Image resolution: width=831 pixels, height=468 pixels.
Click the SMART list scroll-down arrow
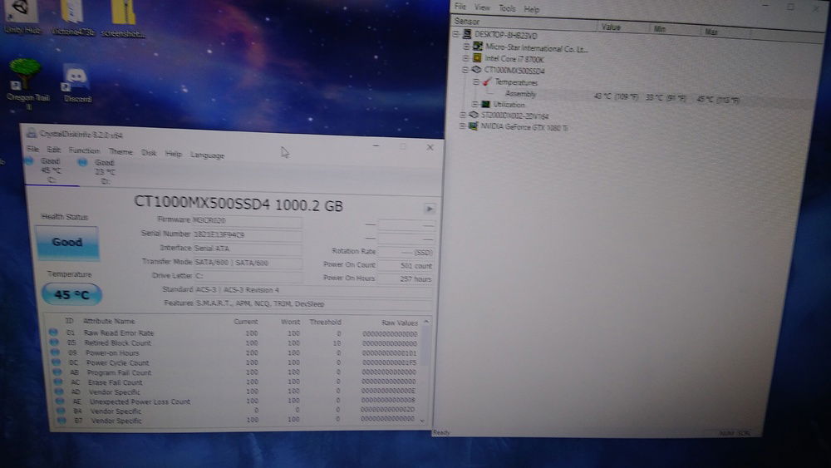(x=422, y=421)
